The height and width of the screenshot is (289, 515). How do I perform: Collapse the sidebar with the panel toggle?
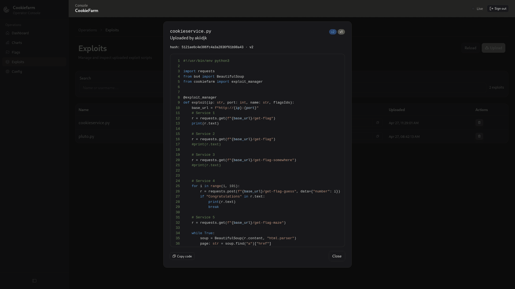(x=34, y=281)
